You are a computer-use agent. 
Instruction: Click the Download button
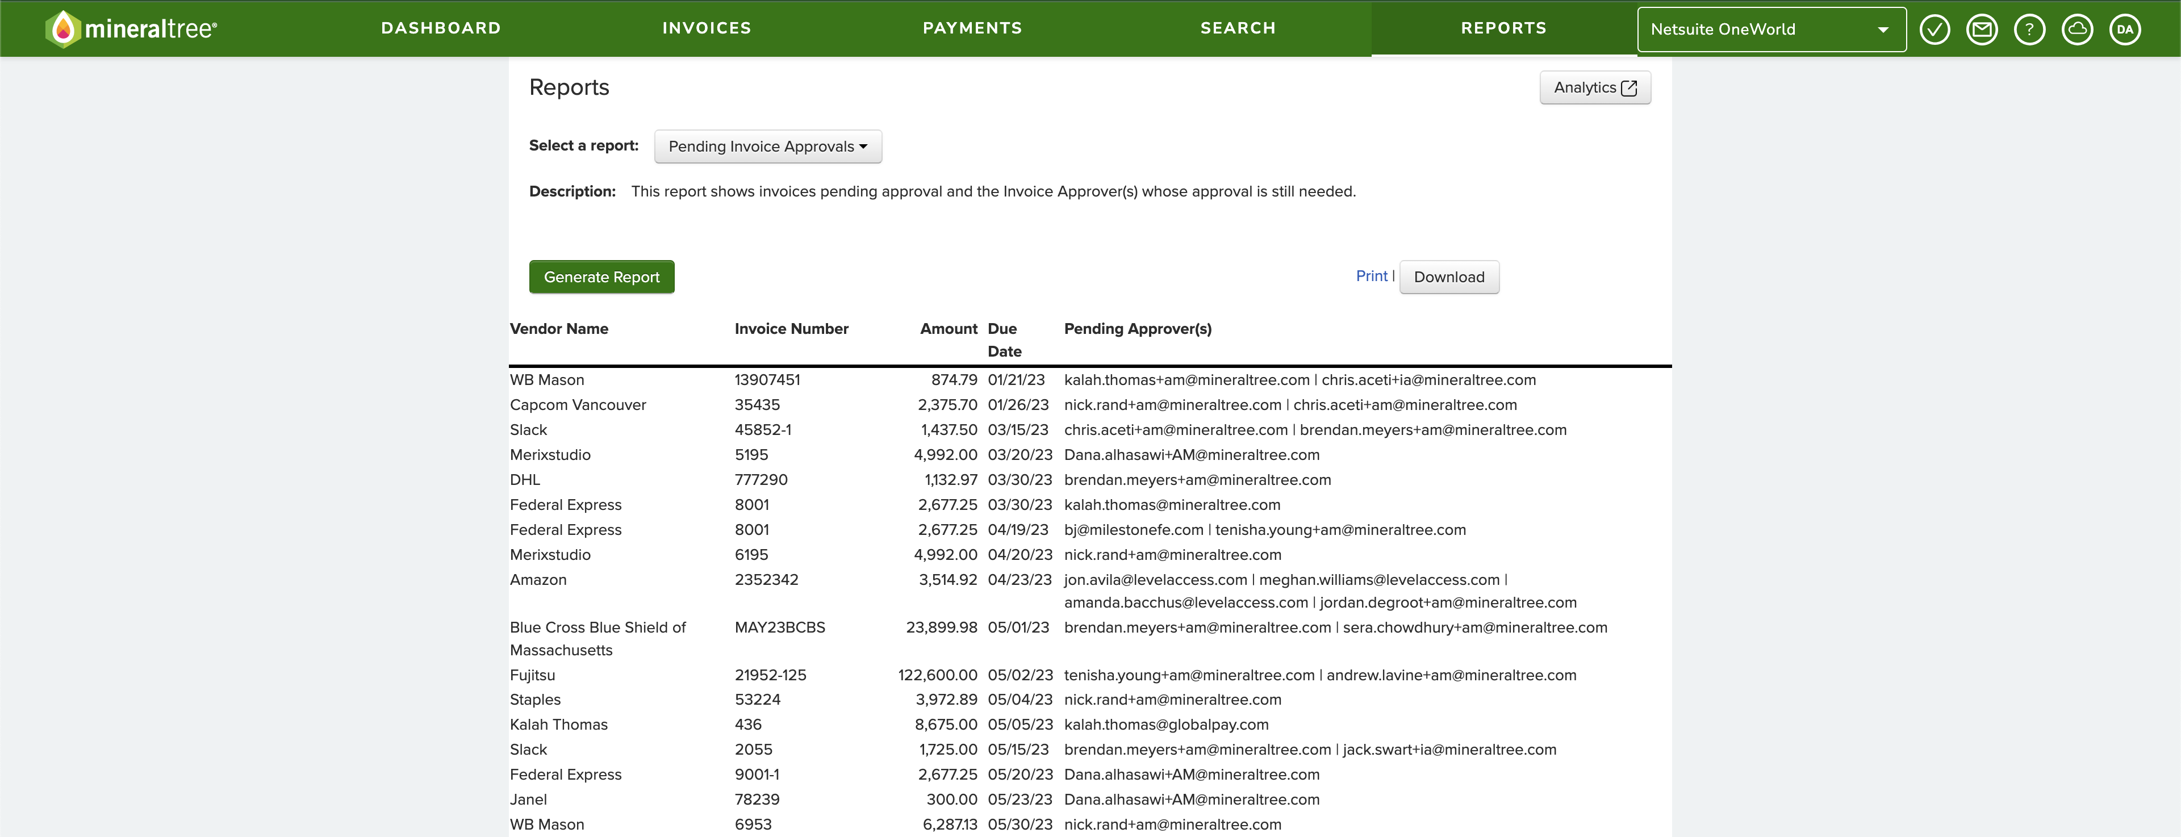click(1449, 277)
